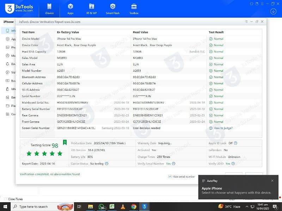Open the 34°C Haze weather widget
The image size is (282, 211).
[x=229, y=207]
